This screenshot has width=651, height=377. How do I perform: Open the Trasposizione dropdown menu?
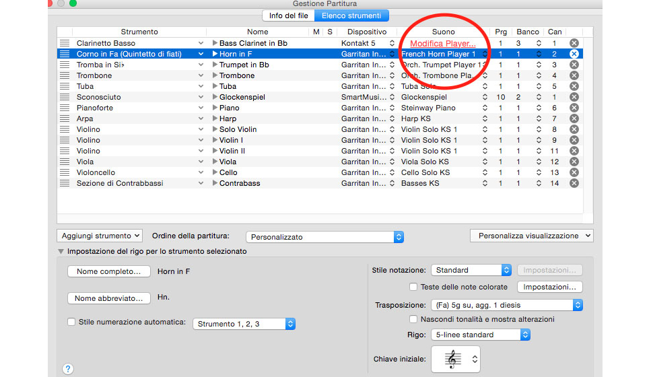(x=506, y=305)
